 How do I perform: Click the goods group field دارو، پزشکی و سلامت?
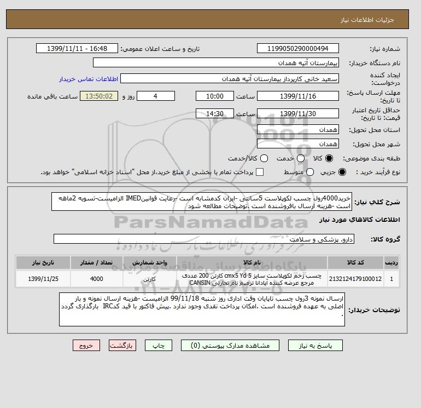click(x=204, y=239)
